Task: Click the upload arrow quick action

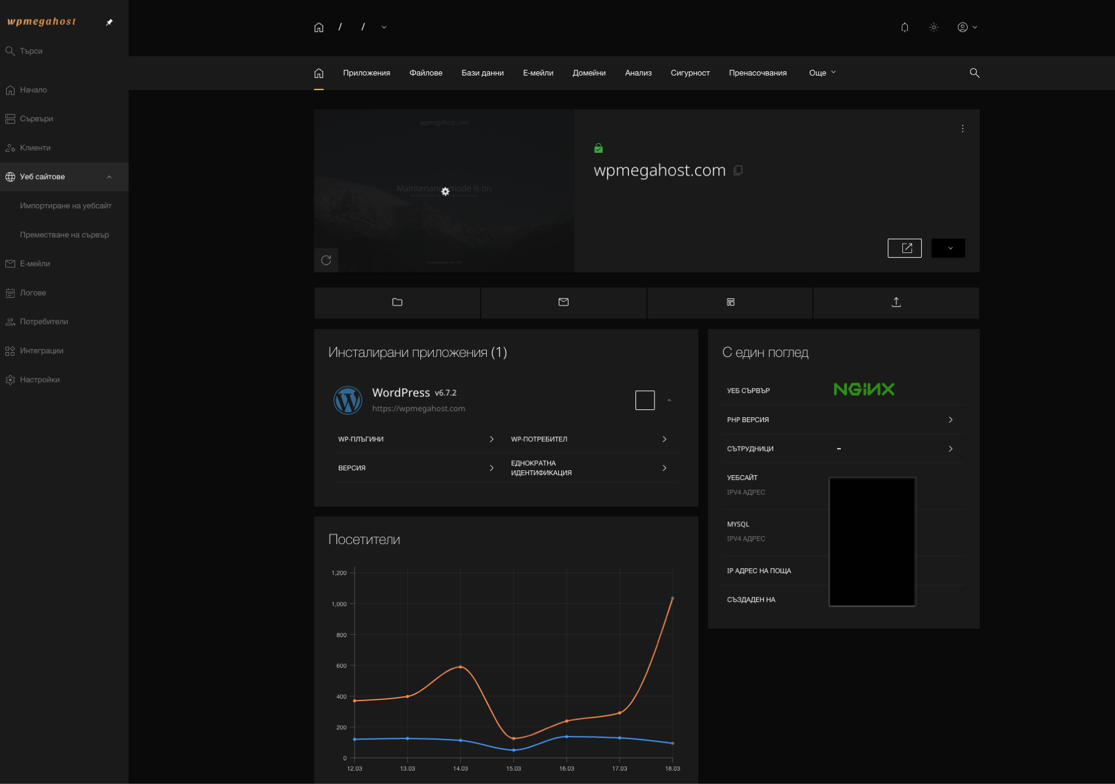Action: tap(896, 303)
